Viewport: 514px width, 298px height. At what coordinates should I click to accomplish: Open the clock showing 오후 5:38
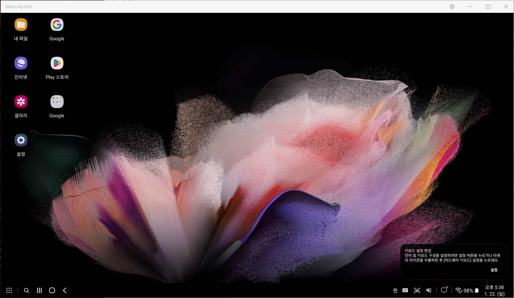pyautogui.click(x=494, y=287)
